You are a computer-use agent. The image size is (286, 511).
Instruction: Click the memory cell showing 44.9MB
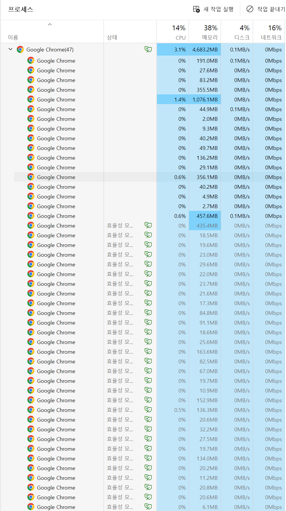tap(205, 109)
